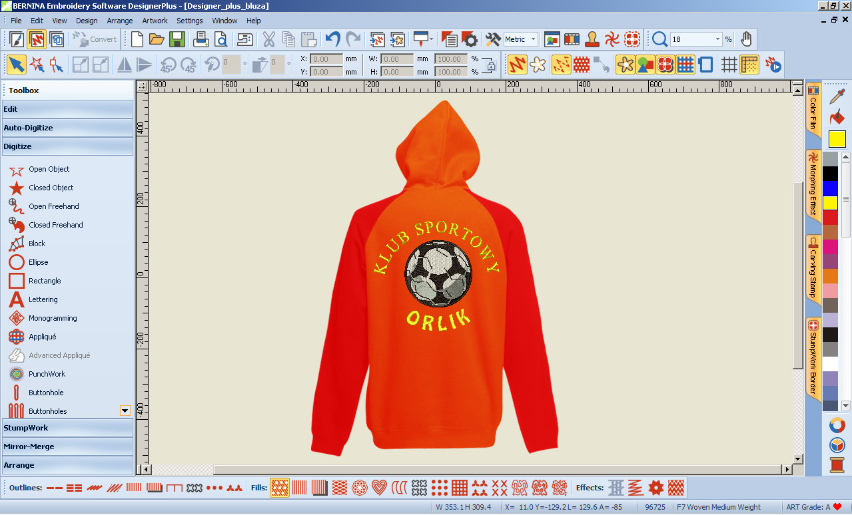Click the current yellow color box
The image size is (852, 515).
pos(837,139)
